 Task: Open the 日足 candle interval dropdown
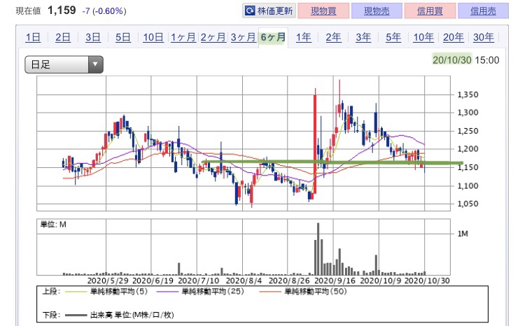point(64,64)
